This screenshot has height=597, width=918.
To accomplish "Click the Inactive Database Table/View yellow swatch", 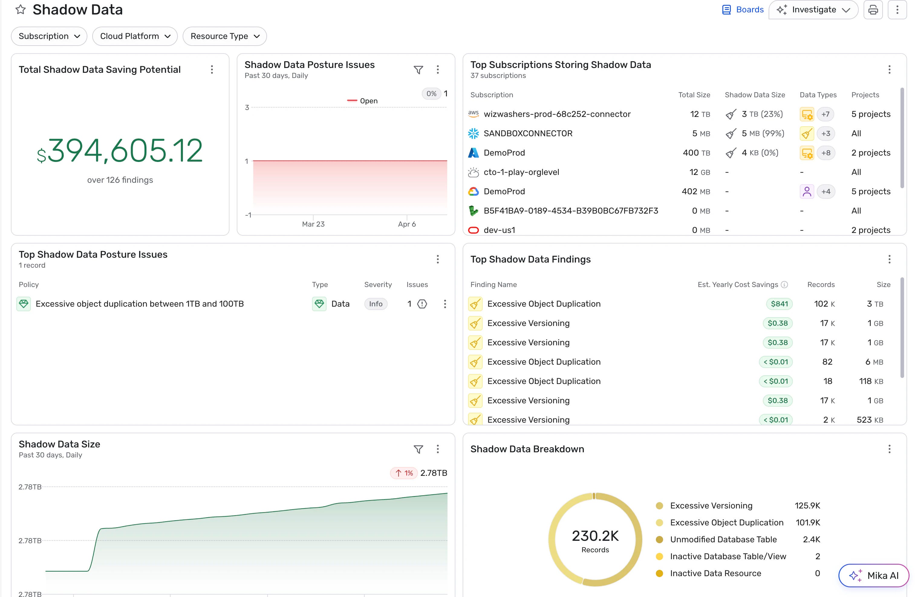I will [659, 557].
